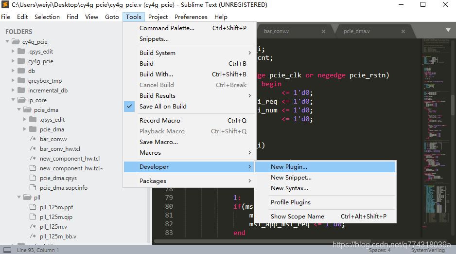Click the pcie_dma open folder icon

(27, 109)
